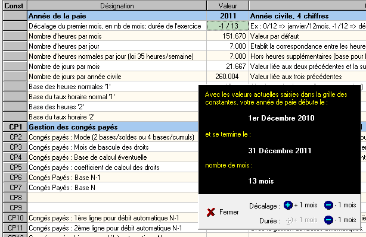Screen dimensions: 366x237
Task: Click the 7.000 value beside 'heures normales par jour'
Action: 228,56
